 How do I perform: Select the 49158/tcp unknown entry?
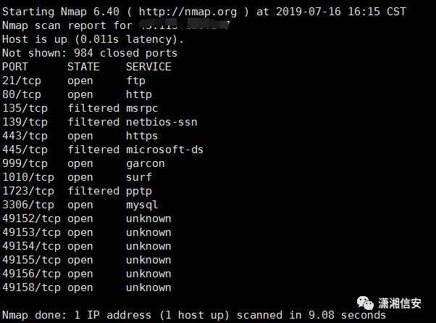click(x=86, y=287)
